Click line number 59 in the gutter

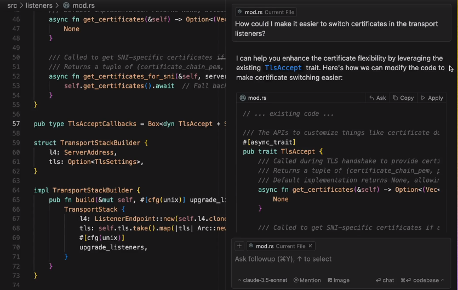16,143
